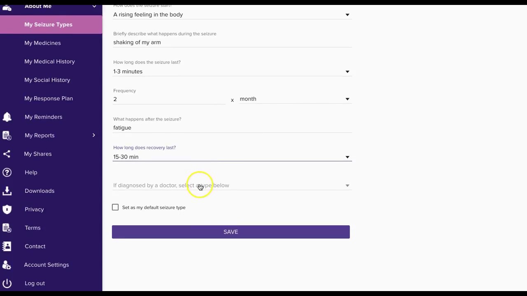Click the Contact address book icon

pyautogui.click(x=7, y=246)
